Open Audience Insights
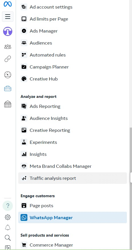 coord(72,118)
